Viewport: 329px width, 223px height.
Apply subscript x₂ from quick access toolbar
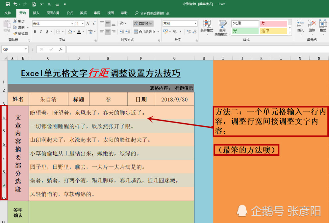[50, 4]
